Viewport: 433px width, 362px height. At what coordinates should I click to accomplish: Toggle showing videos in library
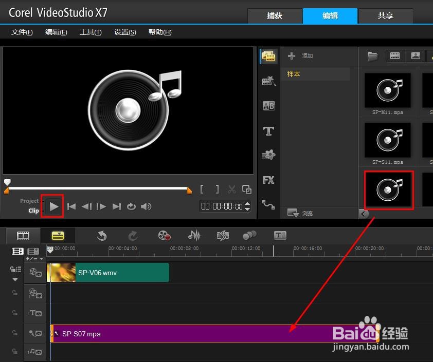coord(395,55)
